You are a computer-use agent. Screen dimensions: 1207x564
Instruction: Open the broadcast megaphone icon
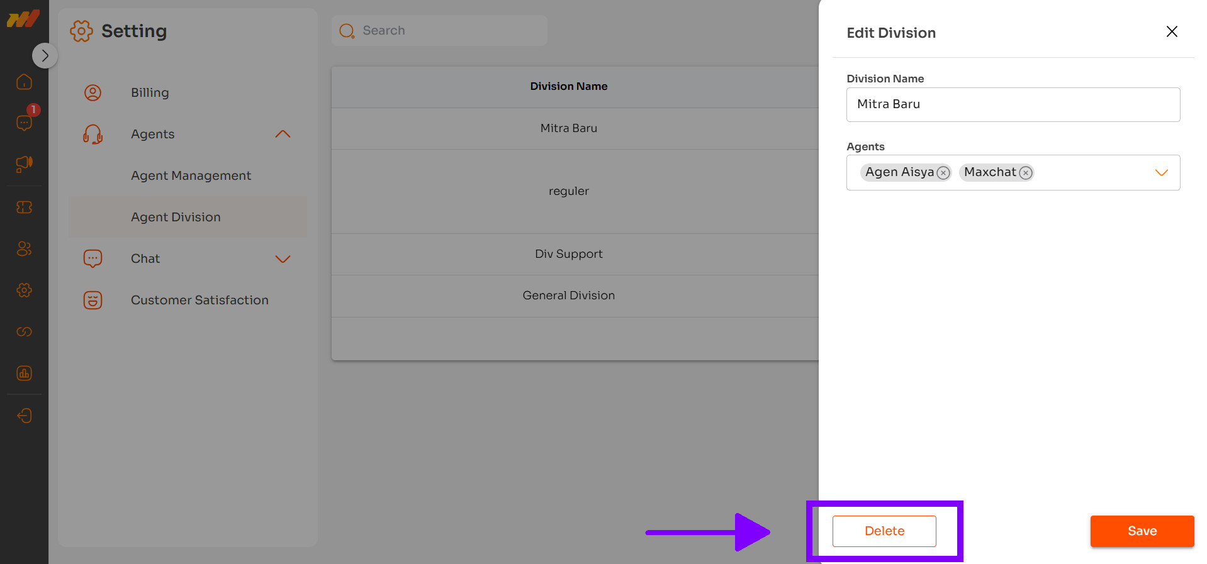[24, 164]
